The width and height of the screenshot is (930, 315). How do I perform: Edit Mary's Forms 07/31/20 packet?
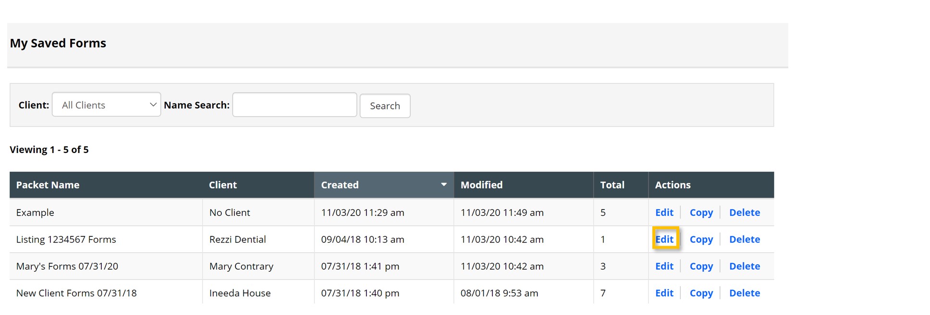tap(664, 266)
